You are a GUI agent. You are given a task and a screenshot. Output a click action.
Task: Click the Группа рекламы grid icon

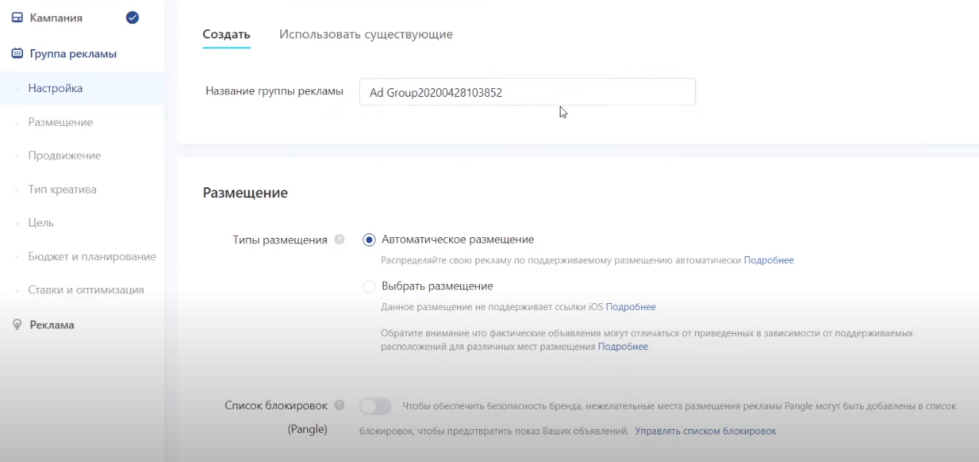[15, 53]
